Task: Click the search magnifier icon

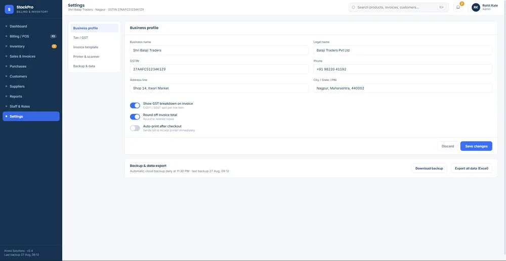Action: [353, 7]
